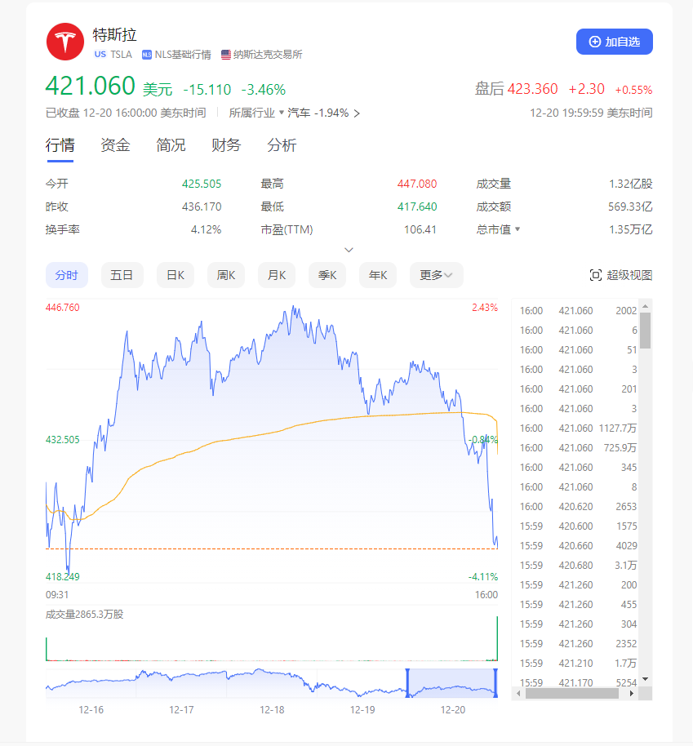Click the 纳斯达克交易所 flag icon

click(226, 55)
